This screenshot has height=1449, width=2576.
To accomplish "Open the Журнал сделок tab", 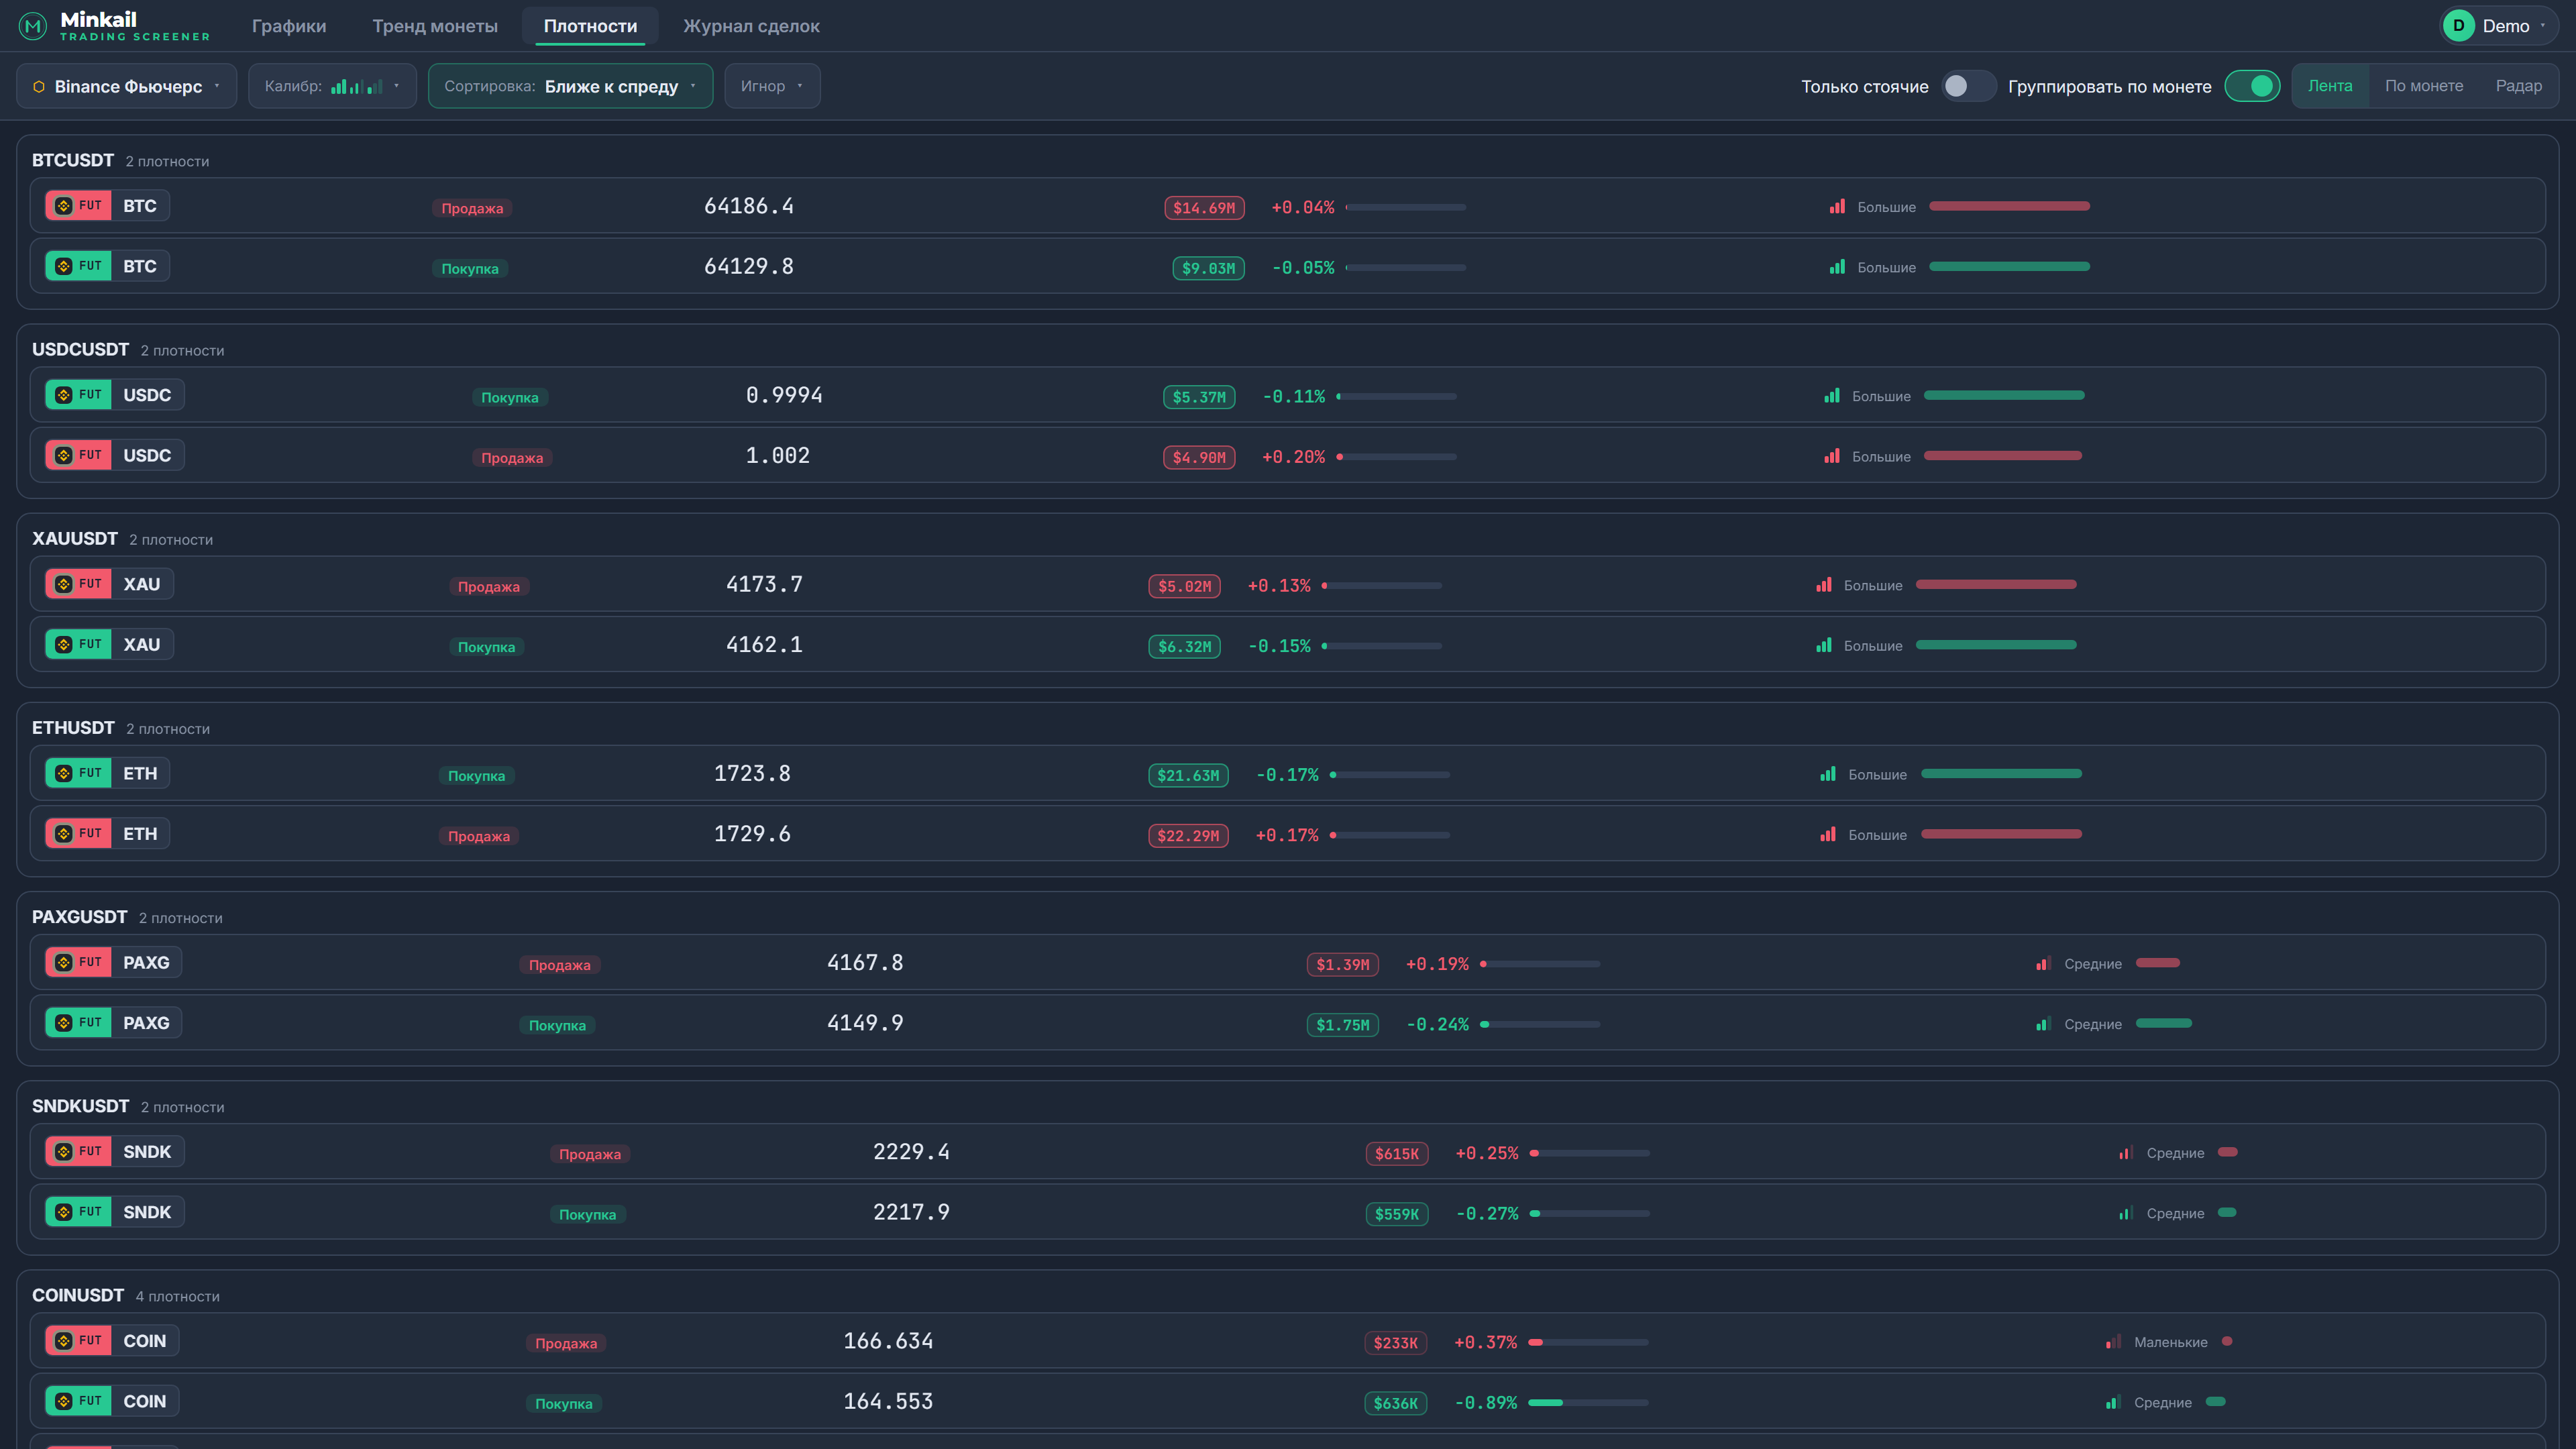I will (751, 26).
